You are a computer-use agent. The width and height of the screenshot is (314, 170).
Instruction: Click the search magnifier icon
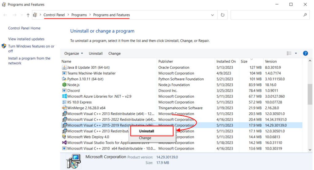(x=305, y=15)
